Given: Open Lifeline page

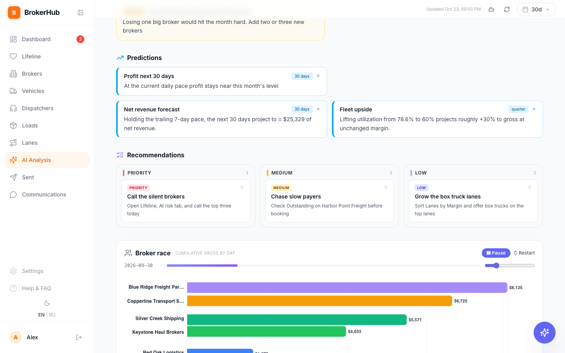Looking at the screenshot, I should point(47,56).
